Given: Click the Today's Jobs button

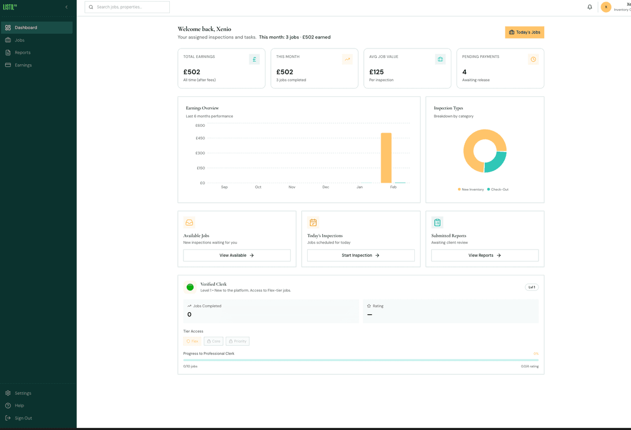Looking at the screenshot, I should coord(524,32).
